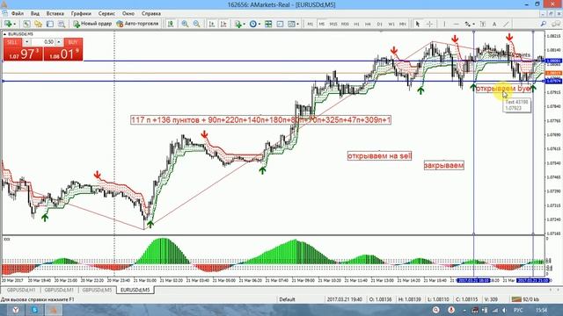The height and width of the screenshot is (316, 563).
Task: Decrease lot volume with left arrow
Action: 26,42
